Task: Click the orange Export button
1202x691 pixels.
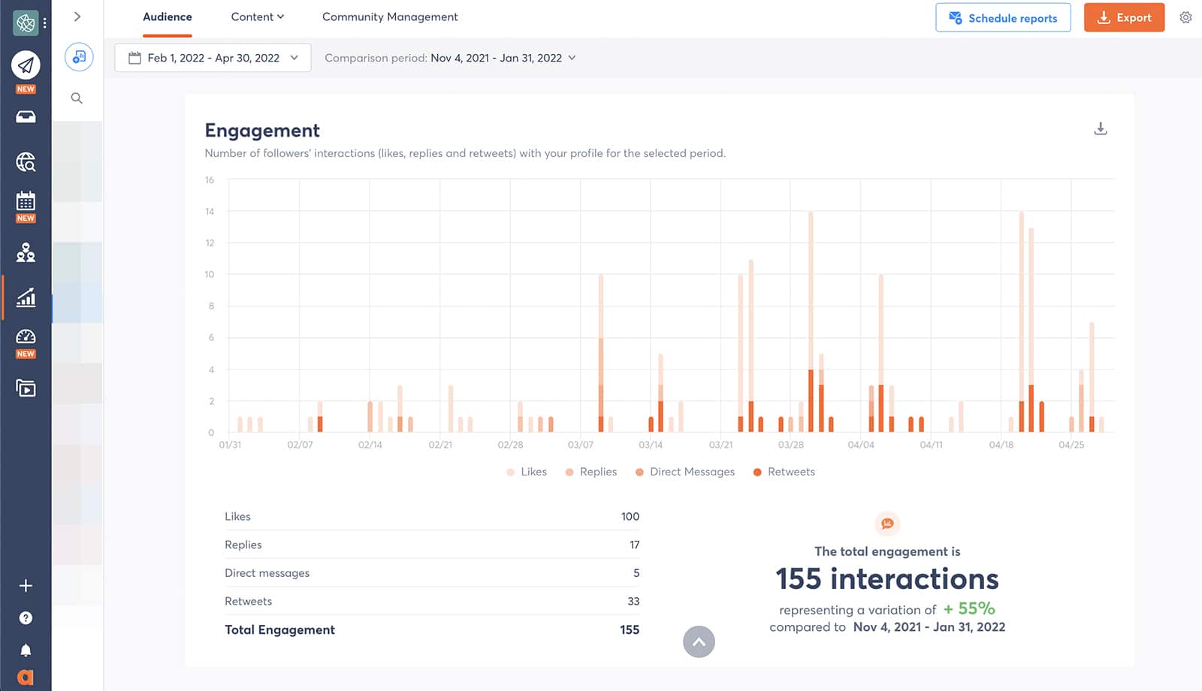Action: coord(1124,17)
